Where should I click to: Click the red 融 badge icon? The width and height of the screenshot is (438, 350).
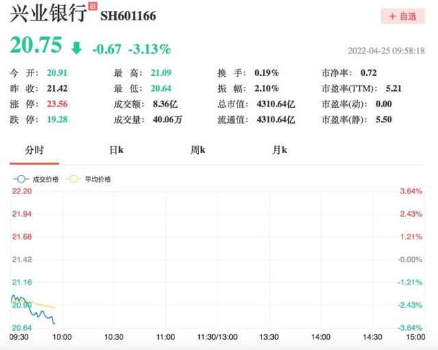(x=93, y=6)
